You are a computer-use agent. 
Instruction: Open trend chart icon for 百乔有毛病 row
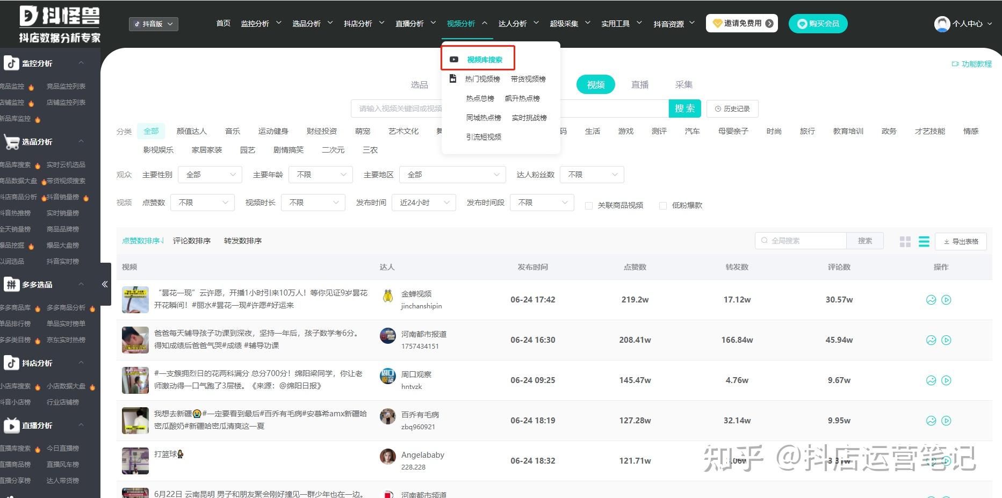pos(931,421)
